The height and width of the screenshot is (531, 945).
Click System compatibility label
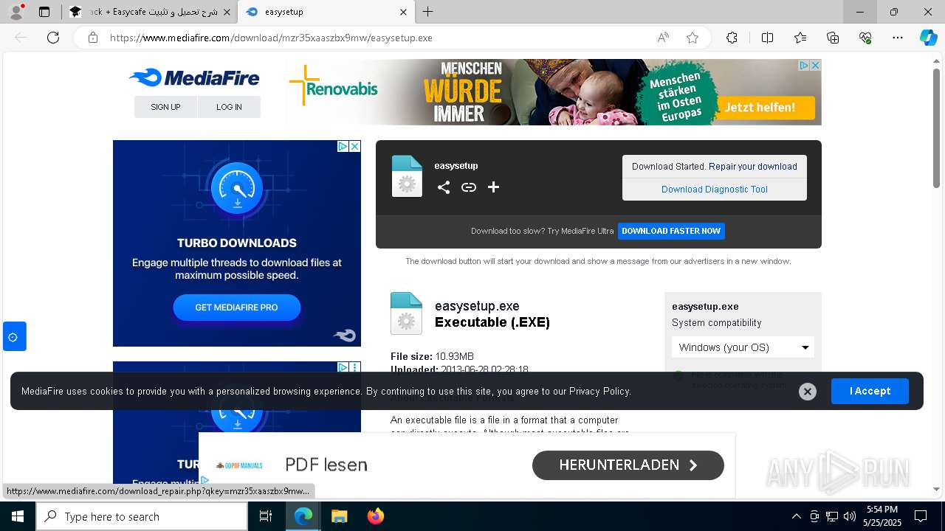[716, 323]
